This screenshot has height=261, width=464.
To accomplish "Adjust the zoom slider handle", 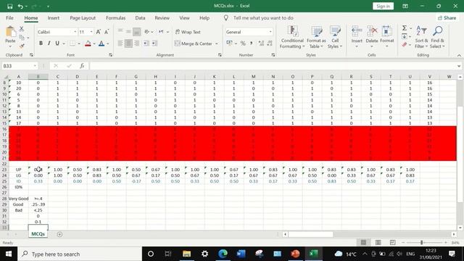I will tap(422, 243).
